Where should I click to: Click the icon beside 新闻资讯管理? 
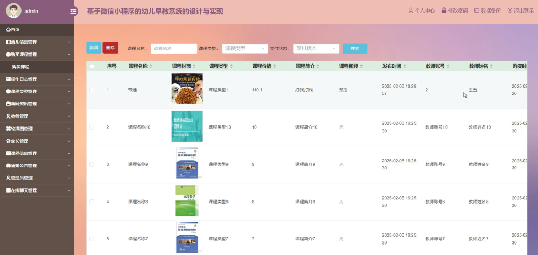point(8,104)
